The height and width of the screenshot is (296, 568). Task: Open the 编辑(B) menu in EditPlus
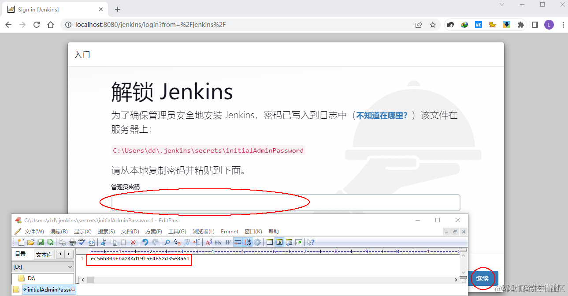pos(59,232)
